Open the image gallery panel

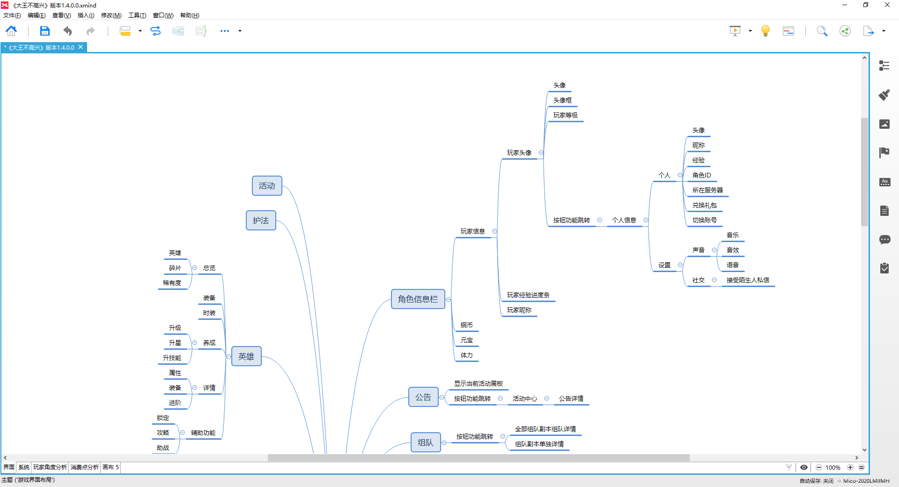click(x=884, y=124)
